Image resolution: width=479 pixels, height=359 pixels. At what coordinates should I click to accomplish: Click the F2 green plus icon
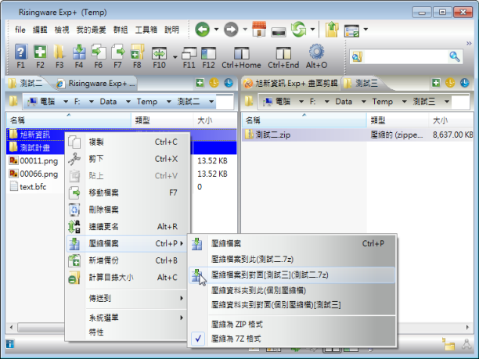tap(40, 52)
